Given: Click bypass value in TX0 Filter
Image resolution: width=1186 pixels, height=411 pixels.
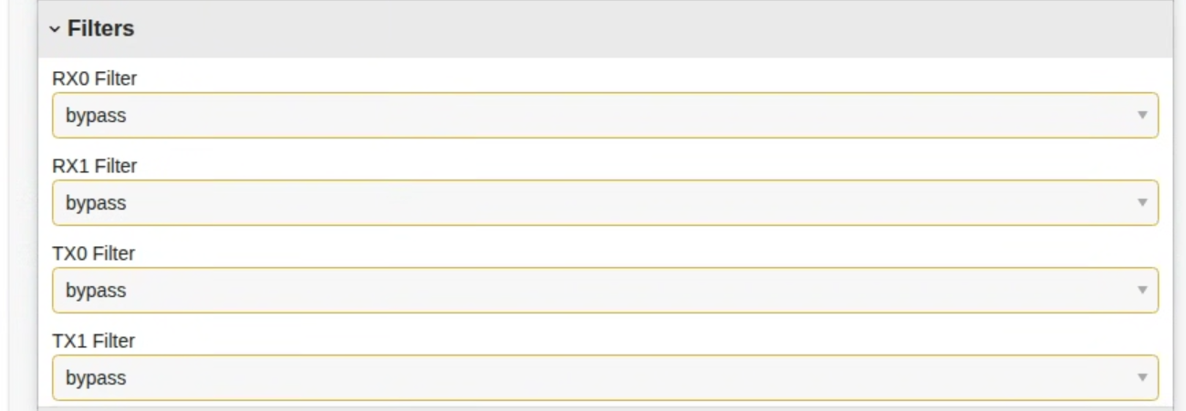Looking at the screenshot, I should 96,291.
